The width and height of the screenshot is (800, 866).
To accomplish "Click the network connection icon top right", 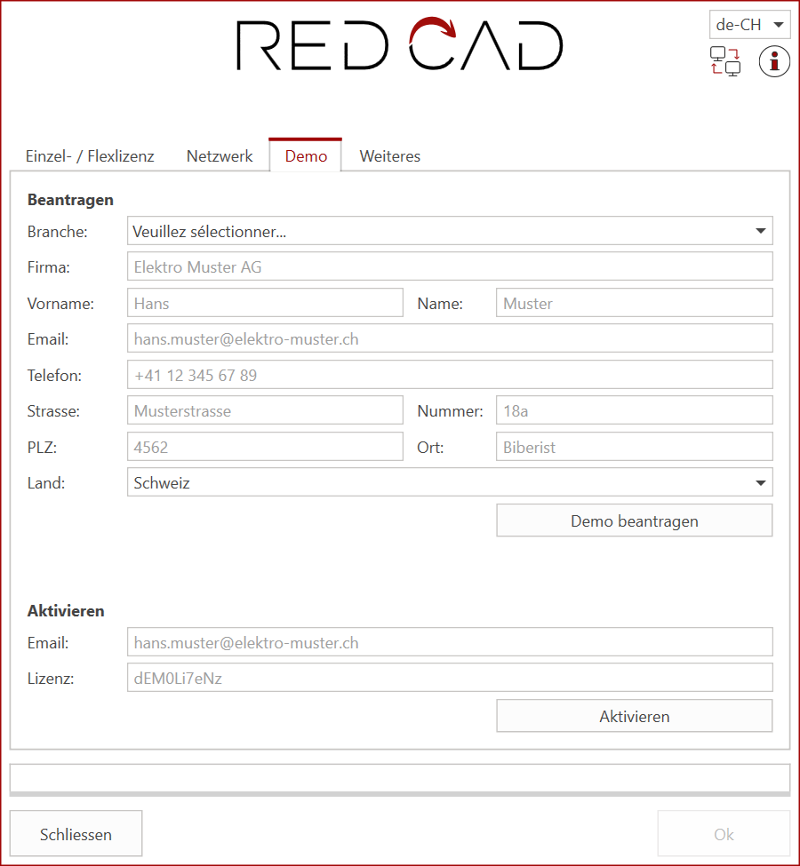I will tap(724, 61).
